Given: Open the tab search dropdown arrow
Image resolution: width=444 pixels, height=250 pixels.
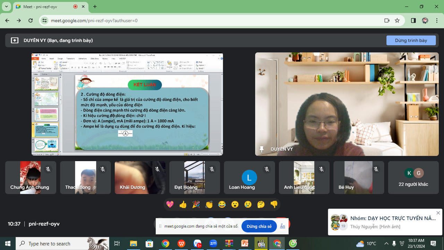Looking at the screenshot, I should [x=6, y=7].
